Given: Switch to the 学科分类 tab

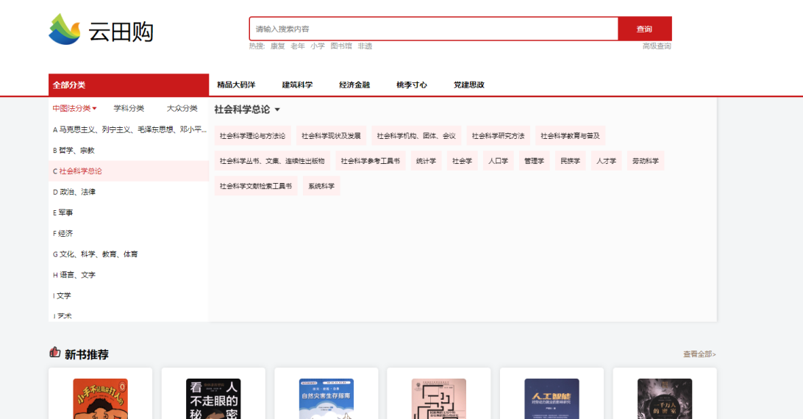Looking at the screenshot, I should point(129,108).
